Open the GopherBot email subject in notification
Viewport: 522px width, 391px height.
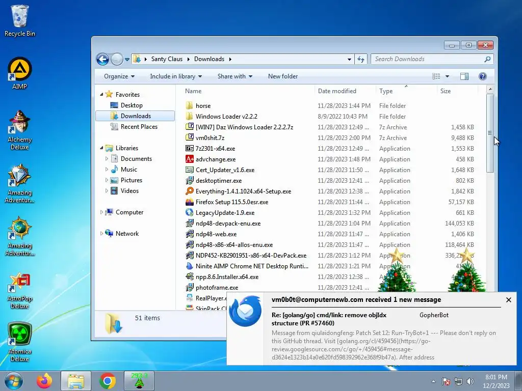click(x=329, y=319)
